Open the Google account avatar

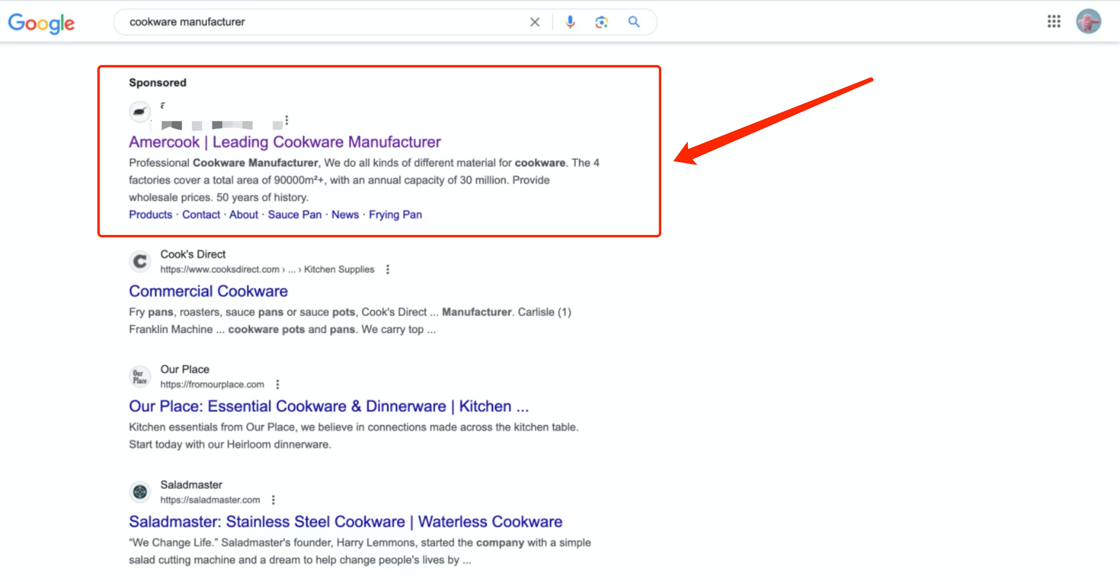(1088, 21)
